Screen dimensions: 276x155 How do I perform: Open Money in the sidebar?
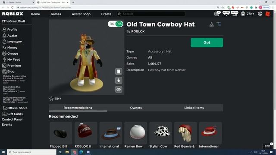point(10,47)
